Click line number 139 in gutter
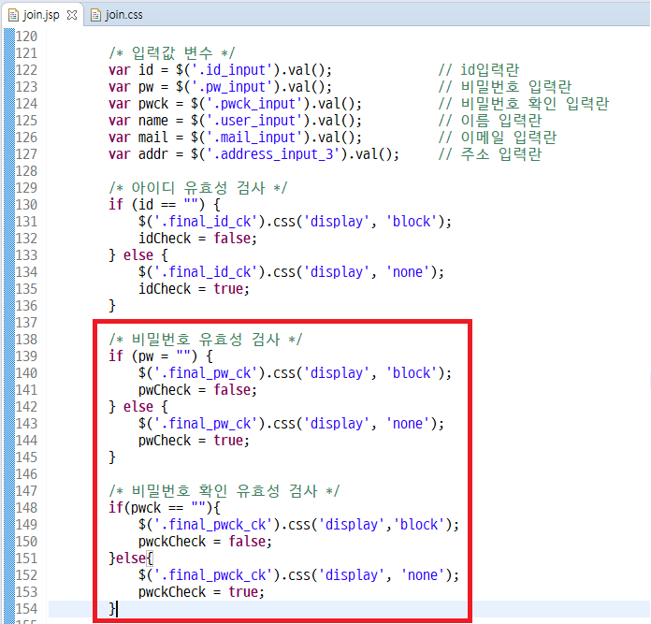Screen dimensions: 651x624 tap(26, 356)
